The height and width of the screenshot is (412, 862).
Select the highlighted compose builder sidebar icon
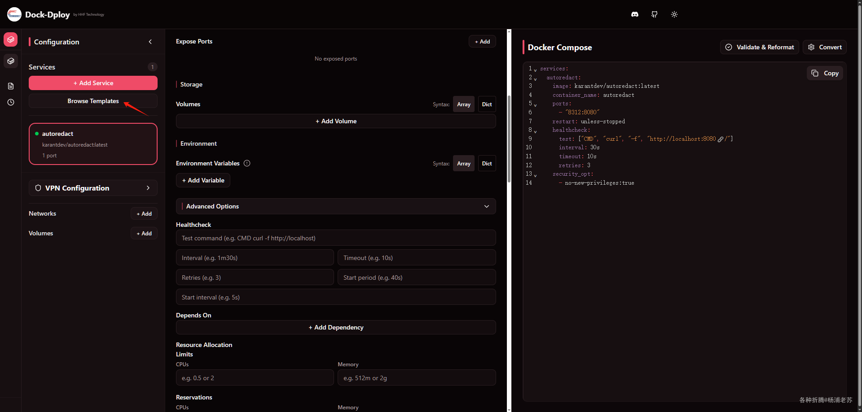pyautogui.click(x=11, y=39)
